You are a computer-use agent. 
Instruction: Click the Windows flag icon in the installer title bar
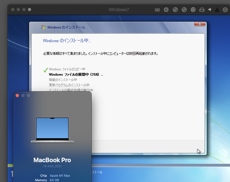click(x=43, y=27)
